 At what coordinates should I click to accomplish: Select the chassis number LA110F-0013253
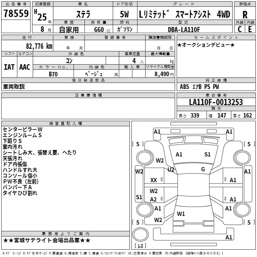tap(216, 102)
